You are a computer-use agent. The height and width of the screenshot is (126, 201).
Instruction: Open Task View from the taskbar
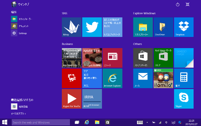[77, 122]
